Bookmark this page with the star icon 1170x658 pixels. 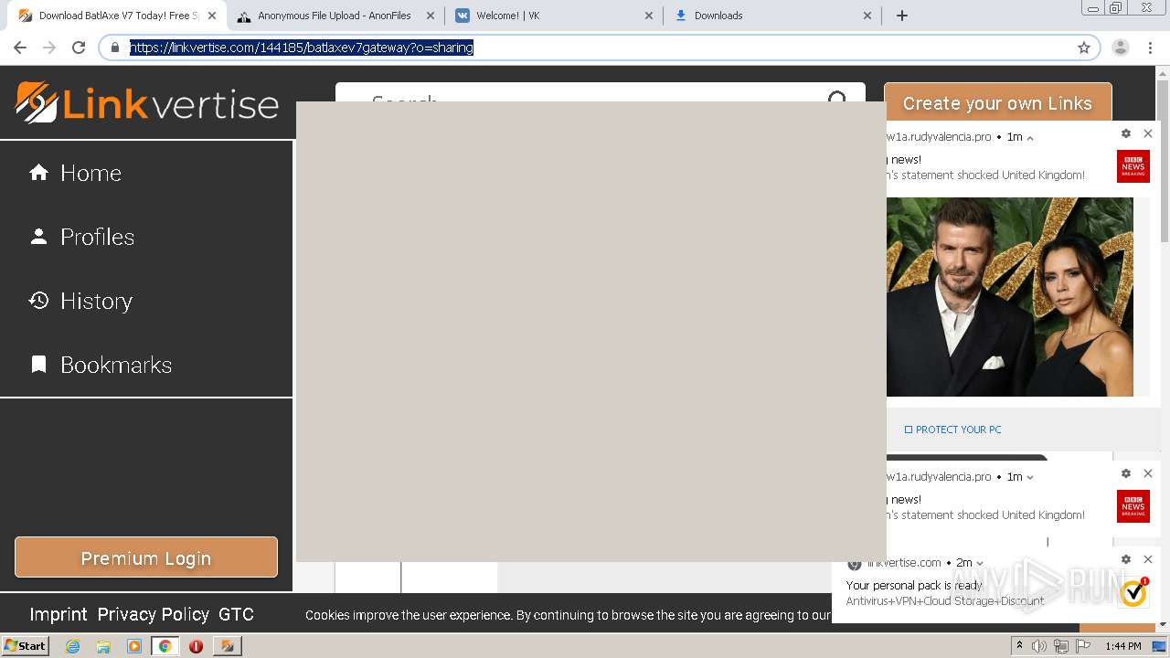pyautogui.click(x=1084, y=48)
